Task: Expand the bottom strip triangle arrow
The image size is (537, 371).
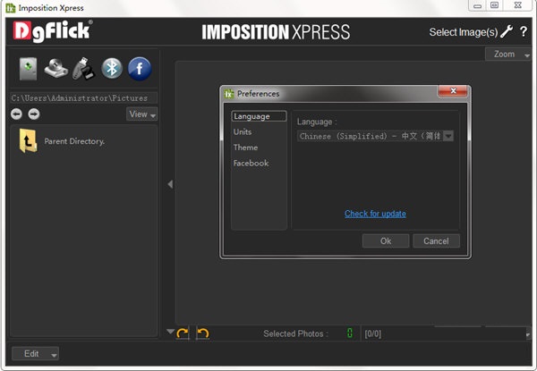Action: [170, 331]
